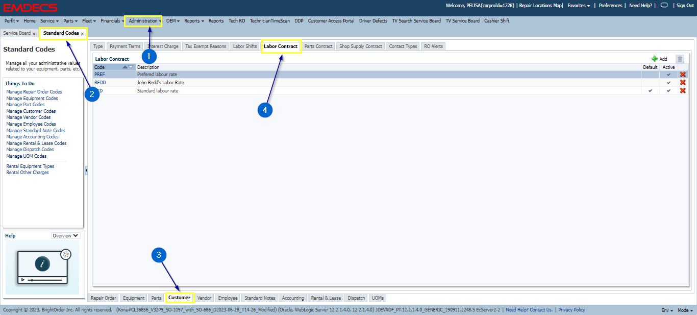This screenshot has width=697, height=315.
Task: Click the grayed-out trash delete icon
Action: click(679, 59)
